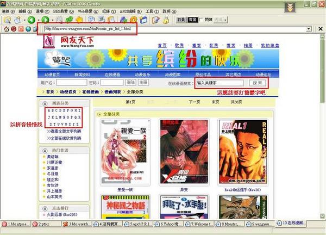The image size is (326, 235).
Task: Click the X button right of address bar
Action: (321, 29)
